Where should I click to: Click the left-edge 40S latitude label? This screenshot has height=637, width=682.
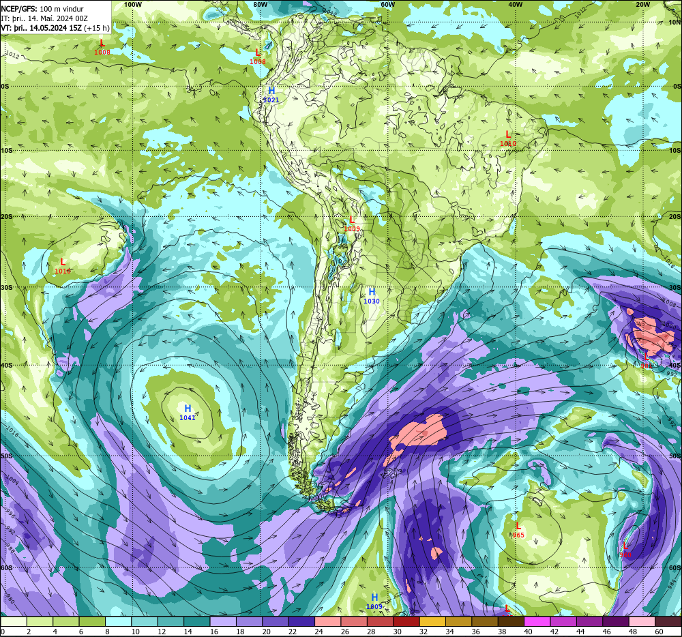pos(7,366)
